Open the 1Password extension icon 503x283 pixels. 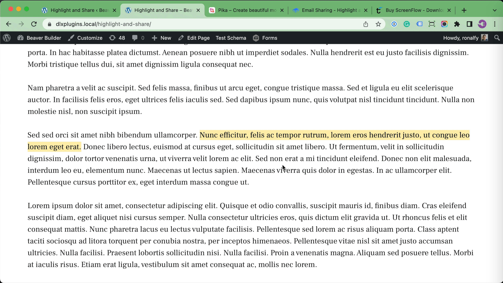pos(394,24)
